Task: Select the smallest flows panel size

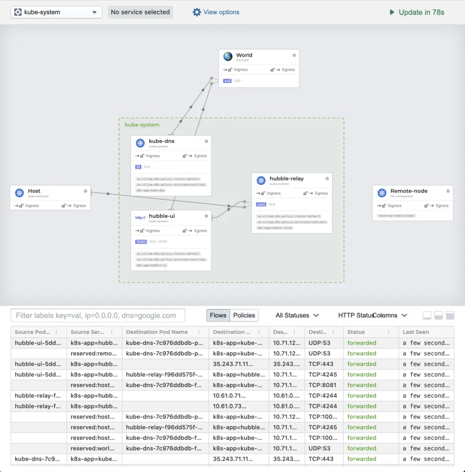Action: coord(427,315)
